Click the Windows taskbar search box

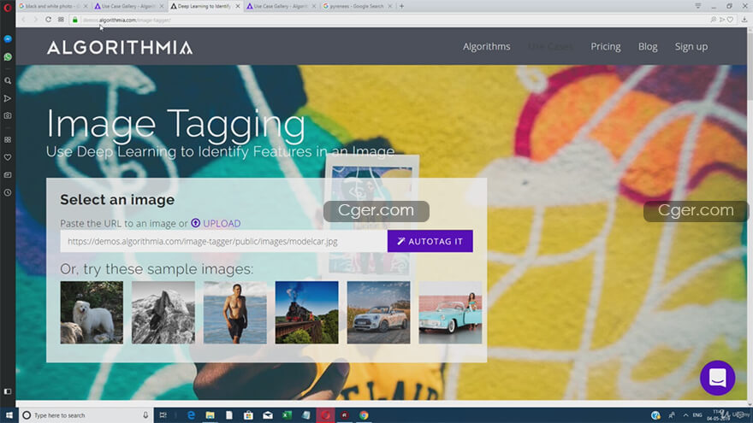(x=86, y=415)
